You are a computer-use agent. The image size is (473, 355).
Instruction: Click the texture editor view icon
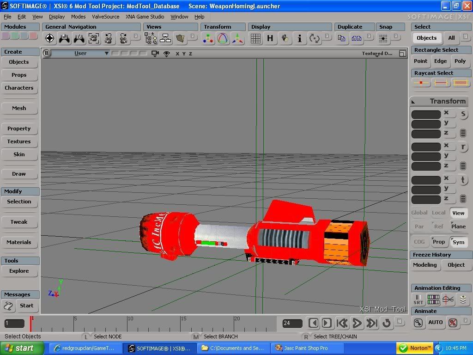(x=180, y=38)
